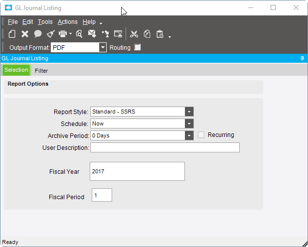Tick the Recurring checkbox
This screenshot has width=308, height=247.
coord(201,134)
